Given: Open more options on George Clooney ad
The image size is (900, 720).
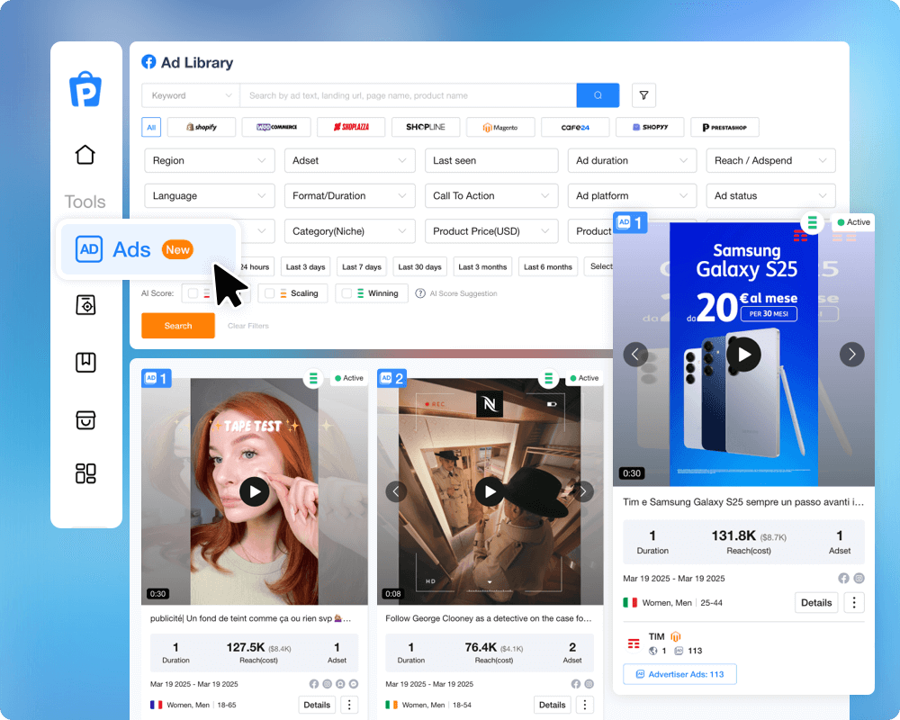Looking at the screenshot, I should [x=584, y=705].
